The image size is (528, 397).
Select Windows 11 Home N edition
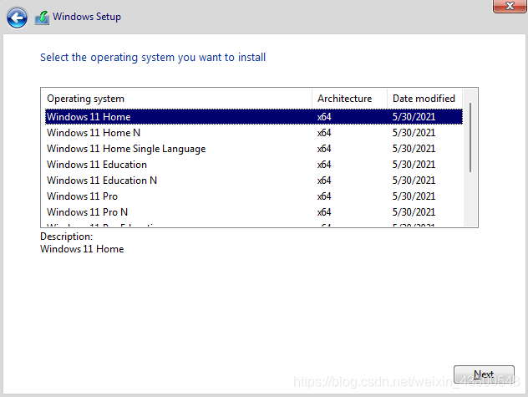pos(254,132)
